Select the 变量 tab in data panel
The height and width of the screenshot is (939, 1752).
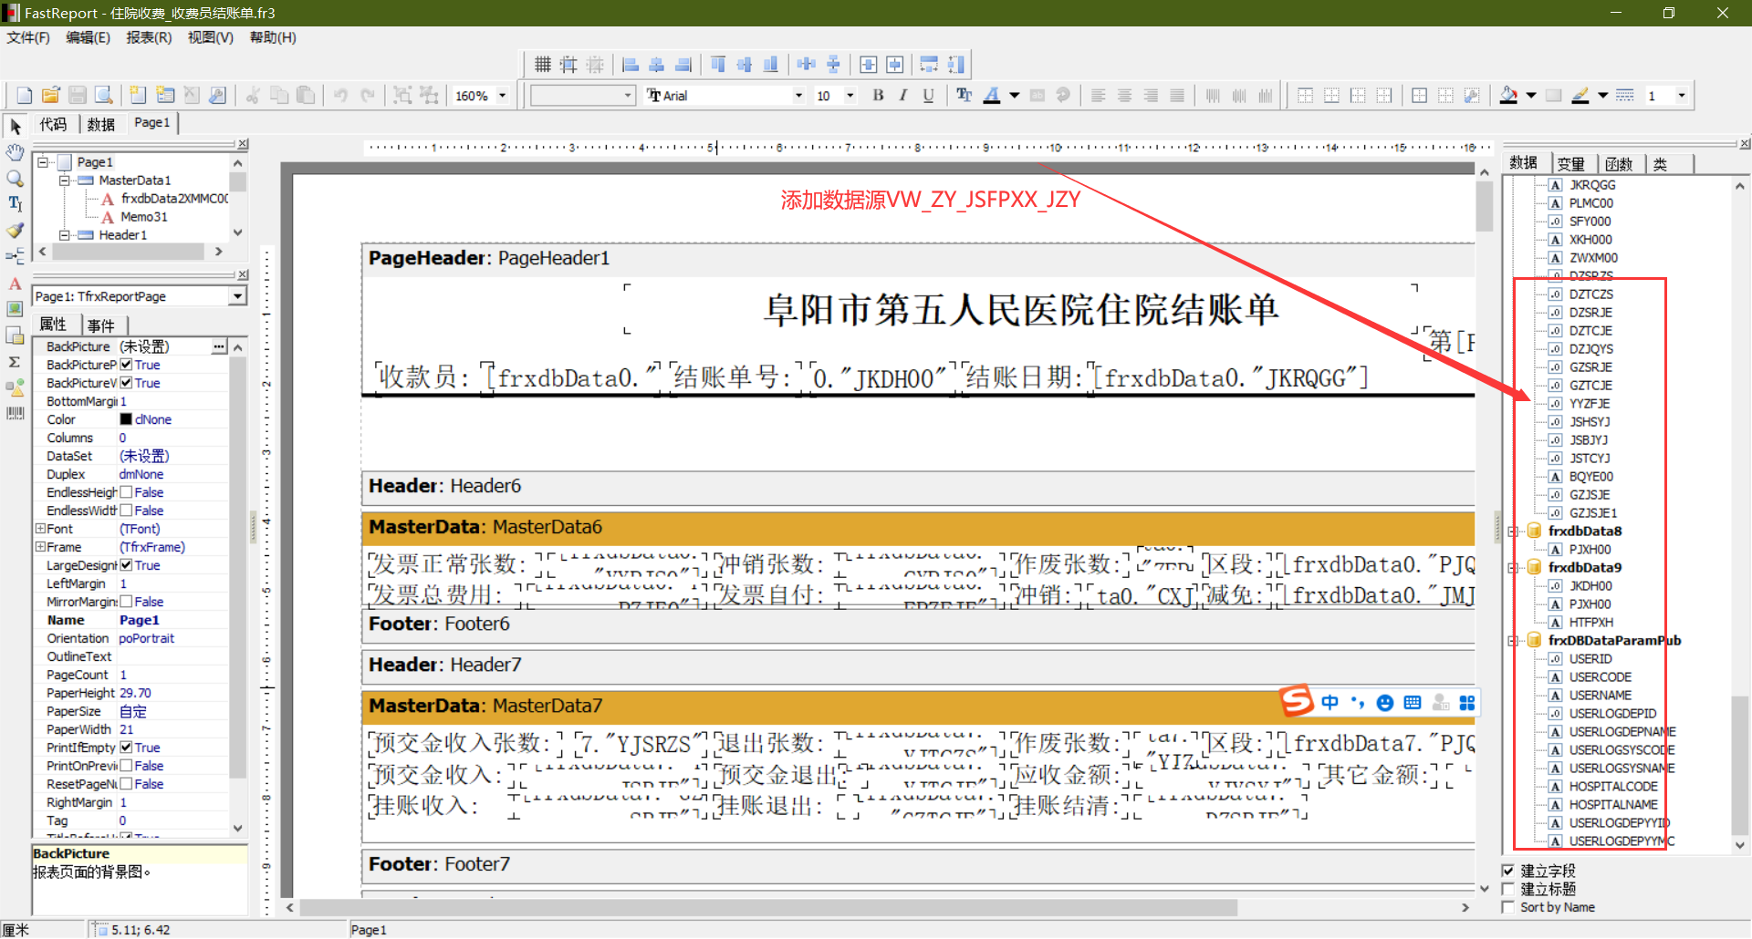1570,164
